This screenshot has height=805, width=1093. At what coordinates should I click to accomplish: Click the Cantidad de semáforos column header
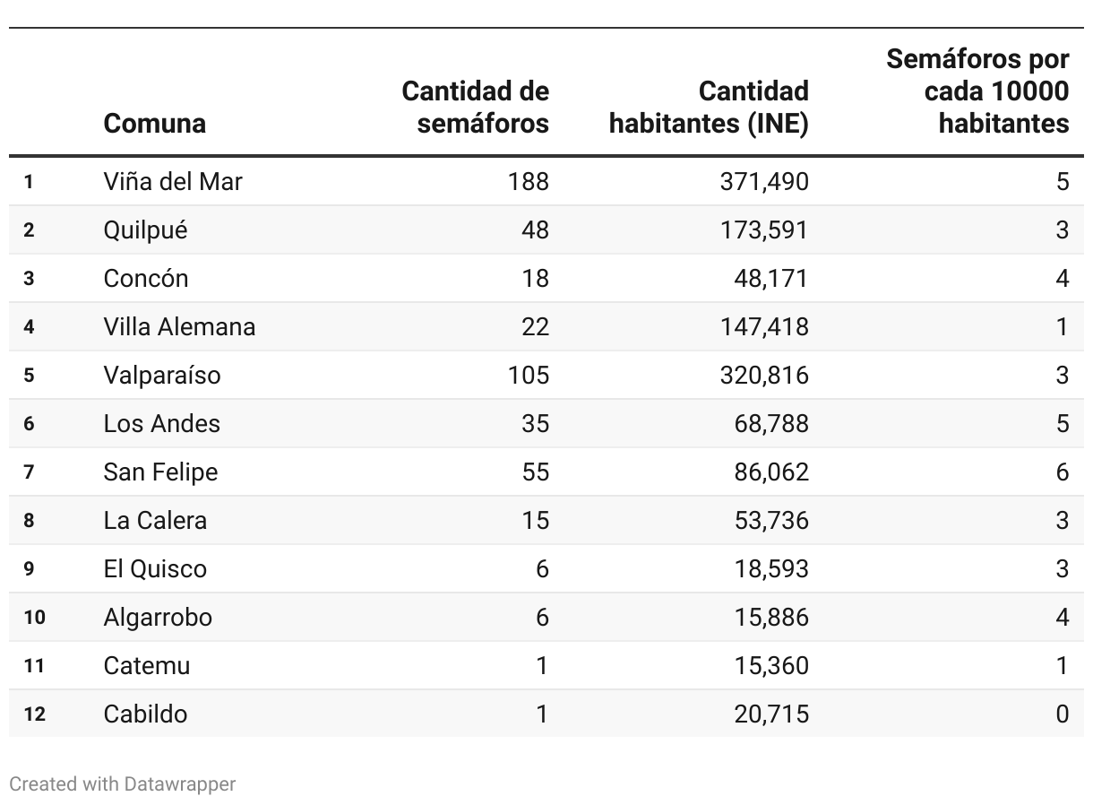pos(475,107)
